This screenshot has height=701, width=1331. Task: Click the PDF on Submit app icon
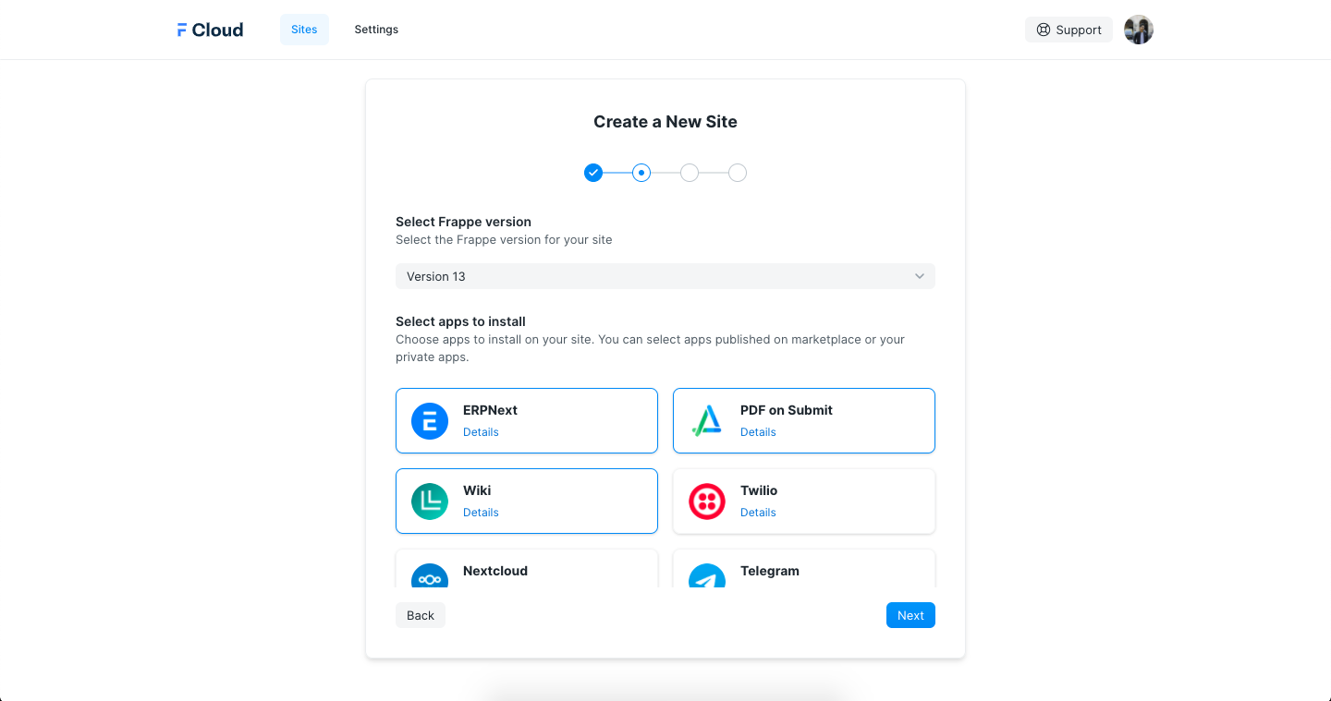click(707, 421)
